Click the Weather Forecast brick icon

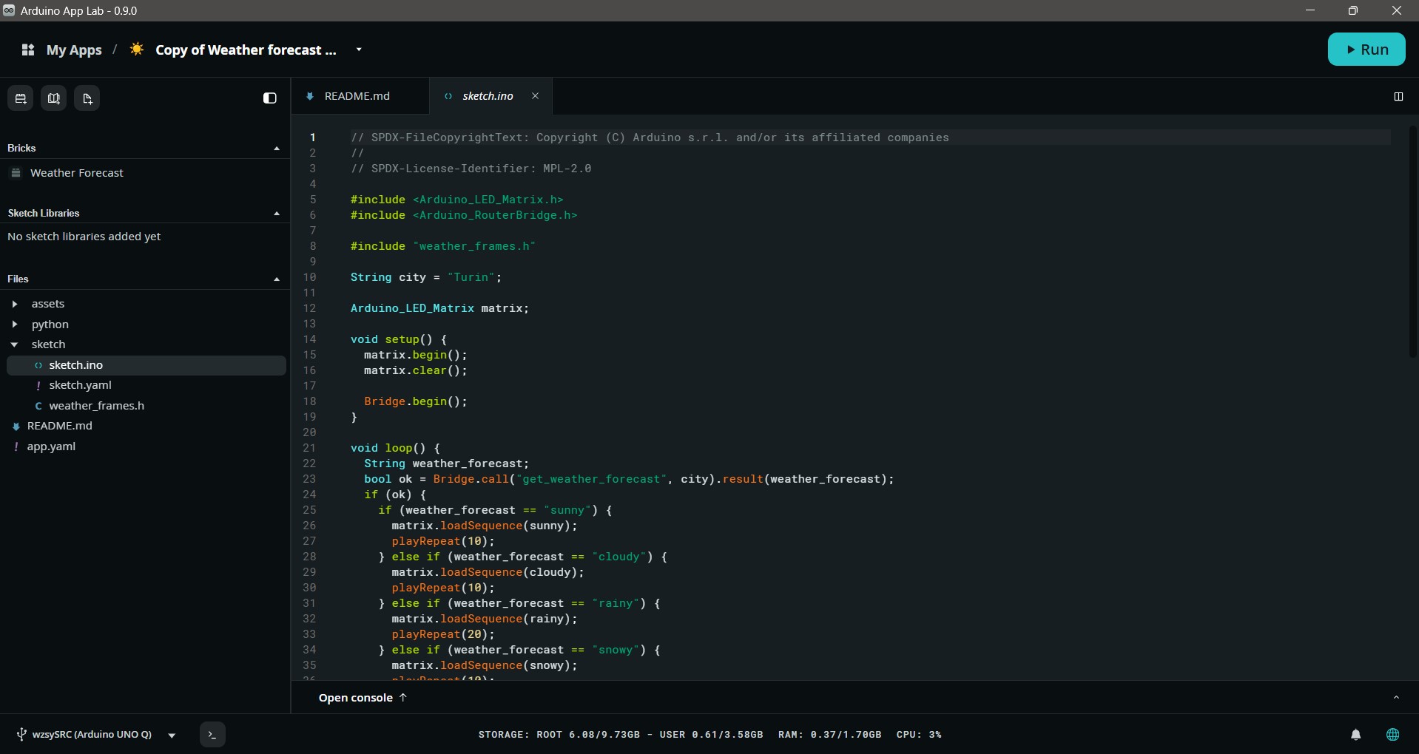[16, 173]
